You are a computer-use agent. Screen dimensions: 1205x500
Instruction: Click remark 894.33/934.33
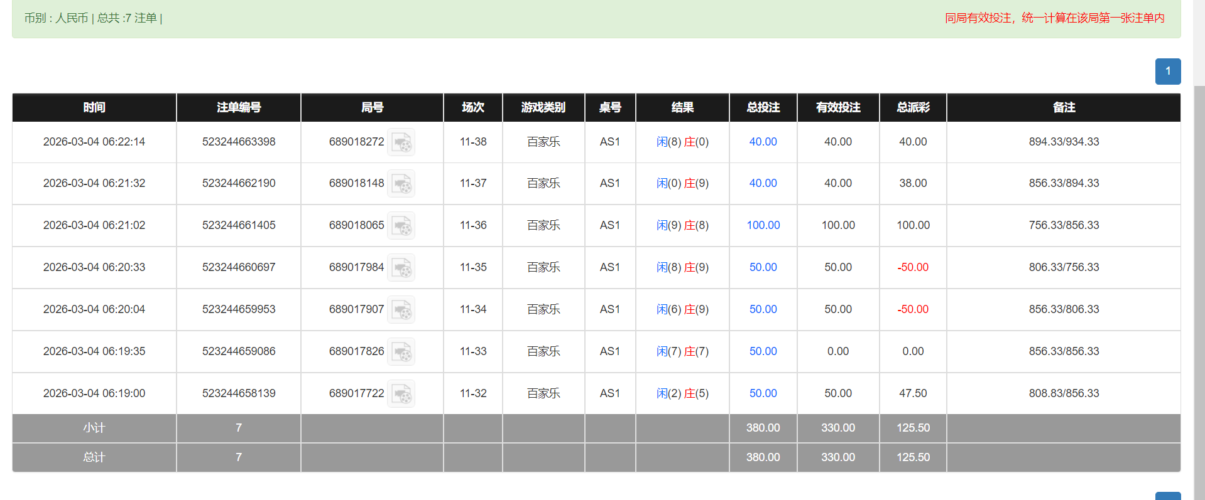point(1064,142)
